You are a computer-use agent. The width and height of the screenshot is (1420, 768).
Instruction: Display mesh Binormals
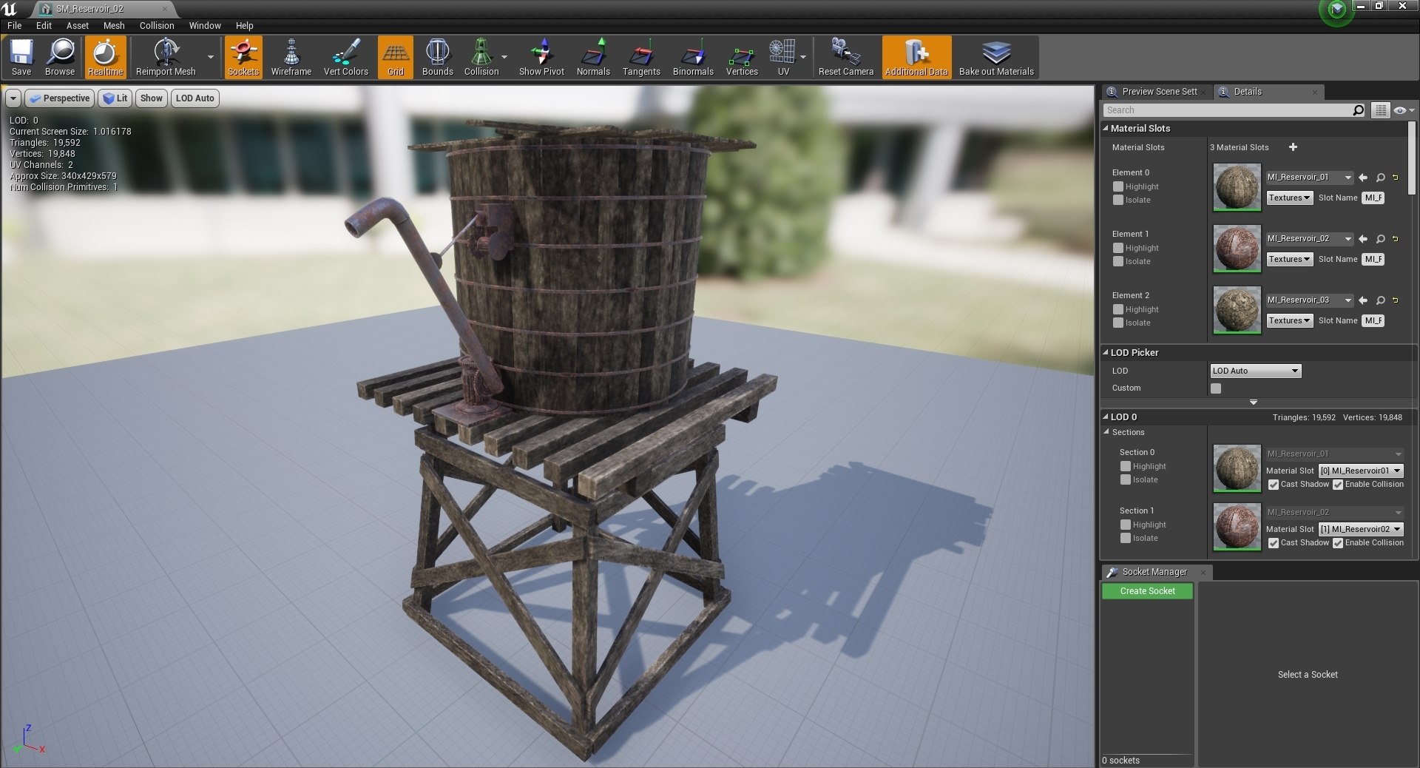[693, 57]
